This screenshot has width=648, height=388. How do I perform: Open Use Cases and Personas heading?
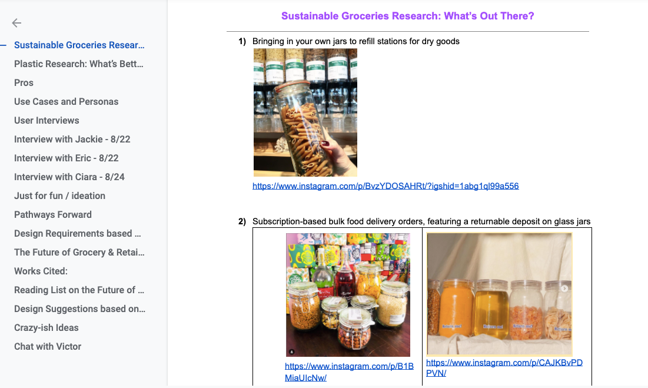click(x=66, y=102)
